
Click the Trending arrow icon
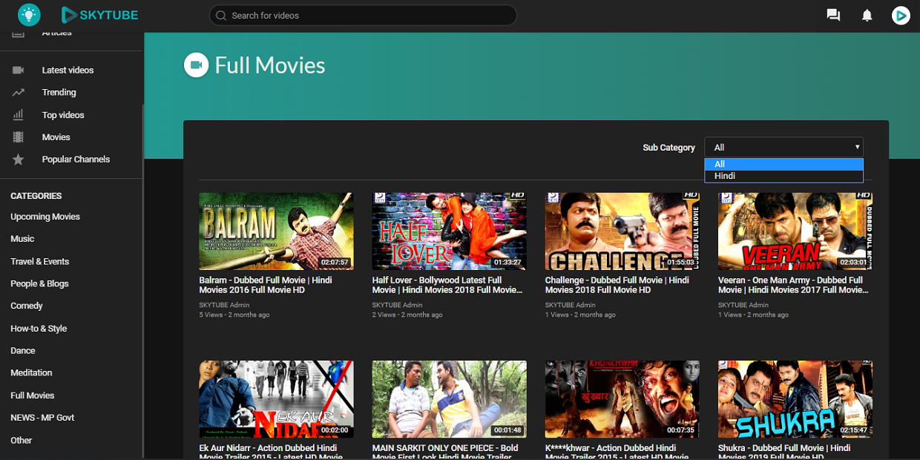[19, 93]
